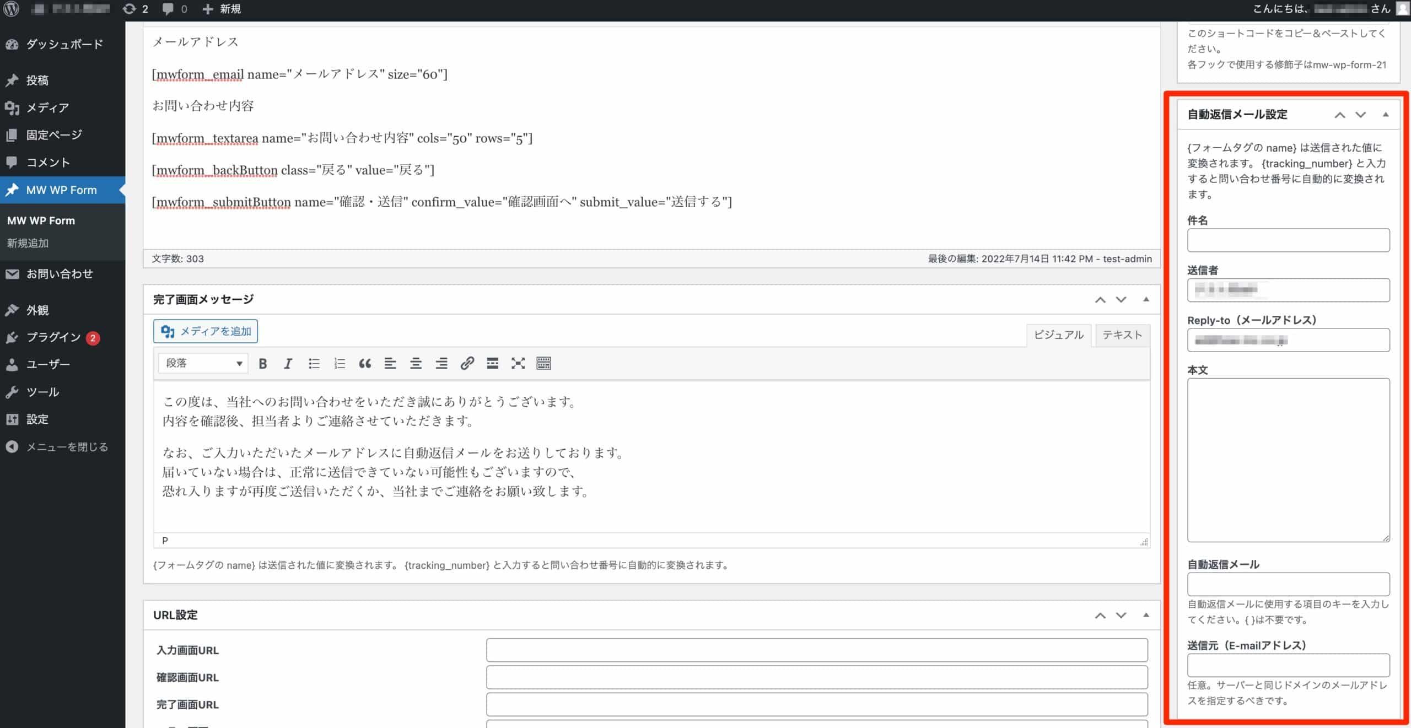Click the メディアを追加 button
Screen dimensions: 1411x728
[x=205, y=331]
